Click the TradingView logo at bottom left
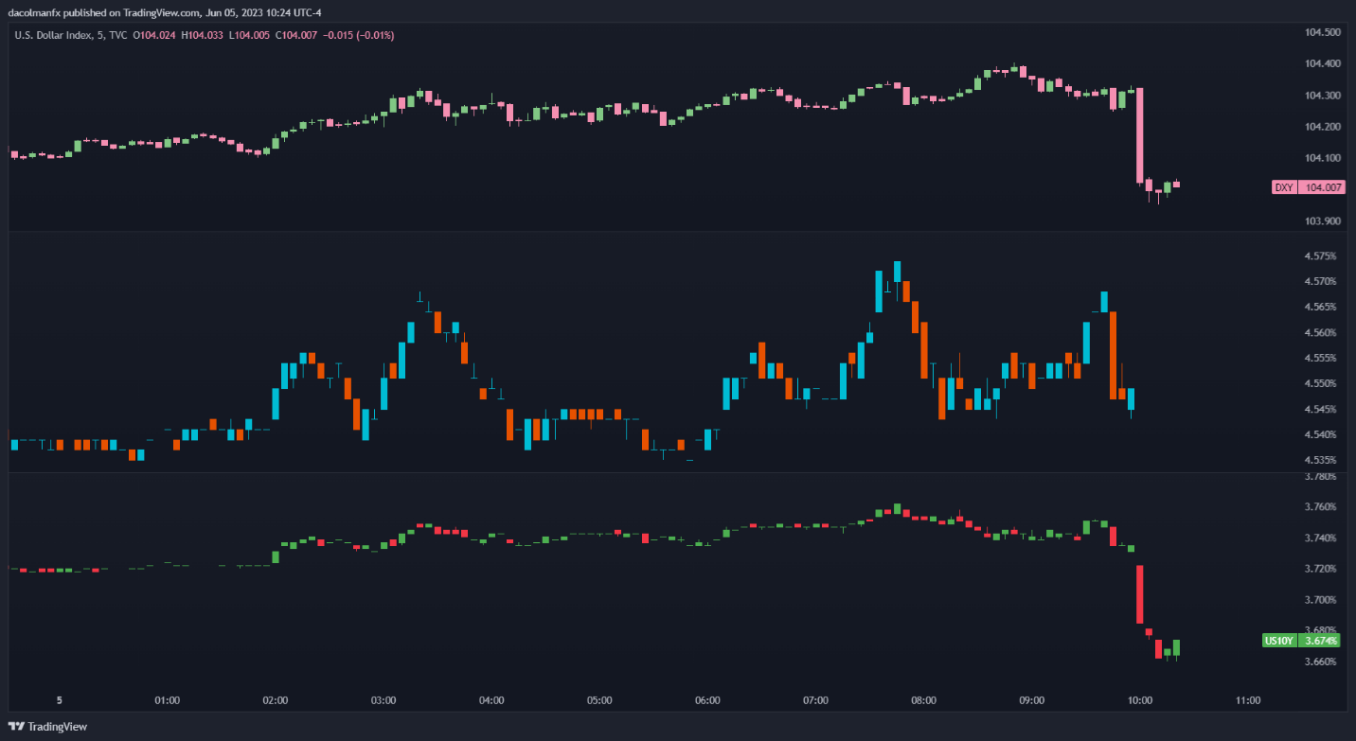The width and height of the screenshot is (1356, 741). pos(47,727)
